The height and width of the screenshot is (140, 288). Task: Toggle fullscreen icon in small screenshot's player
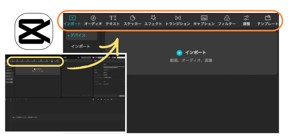[x=92, y=95]
